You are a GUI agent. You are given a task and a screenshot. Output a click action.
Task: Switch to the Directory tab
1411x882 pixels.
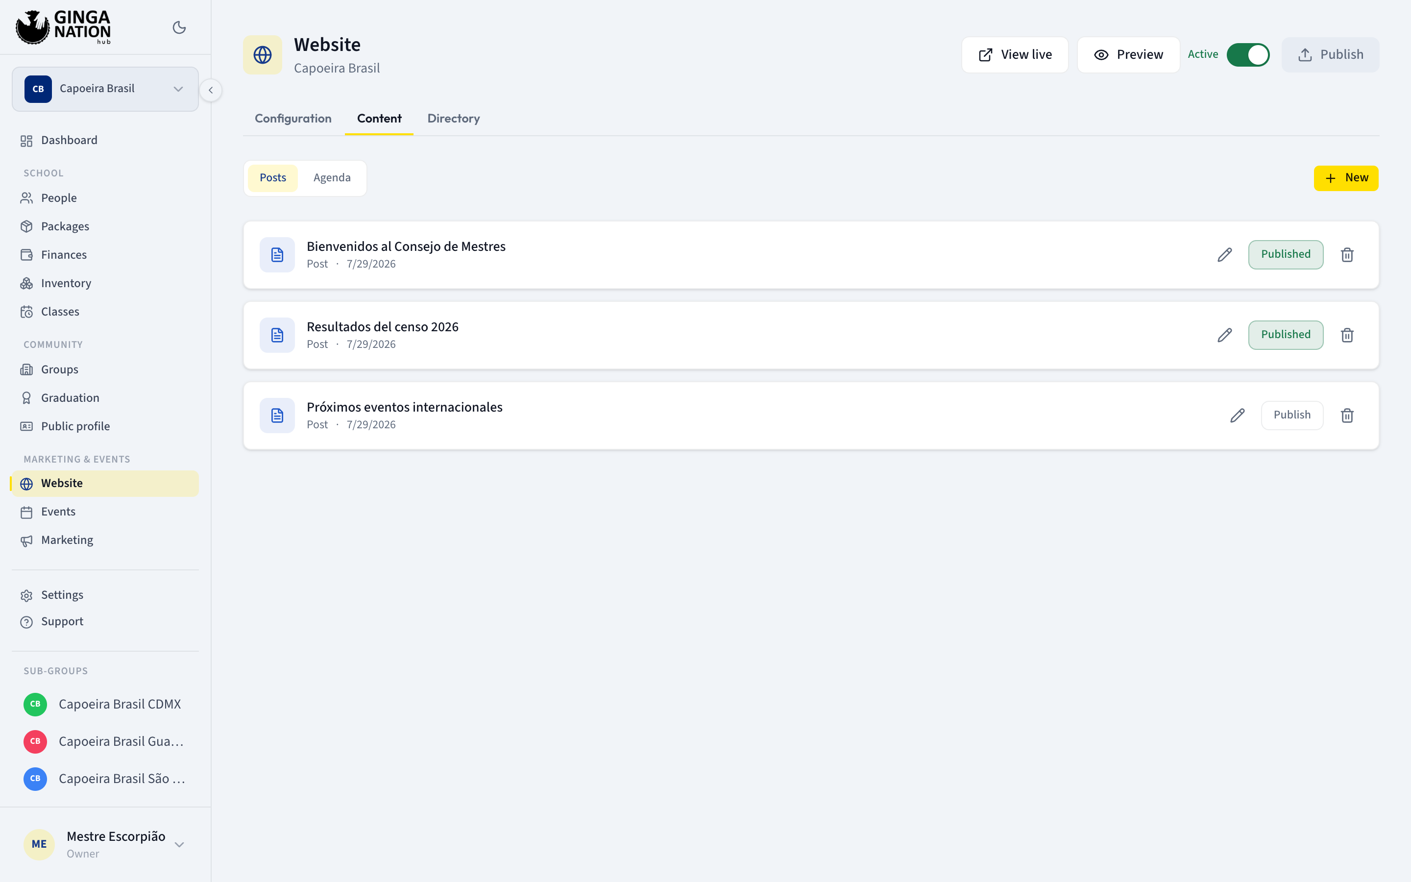click(454, 119)
